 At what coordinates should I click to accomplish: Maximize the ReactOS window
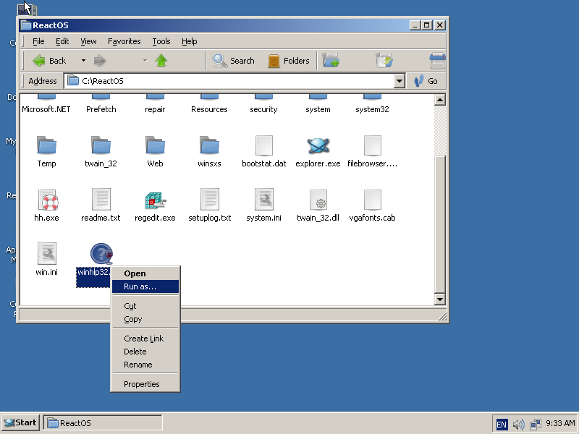(x=427, y=25)
